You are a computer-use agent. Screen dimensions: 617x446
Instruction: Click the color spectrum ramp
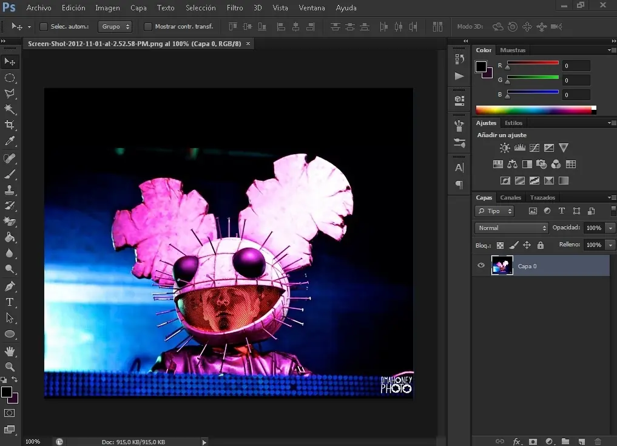[536, 110]
